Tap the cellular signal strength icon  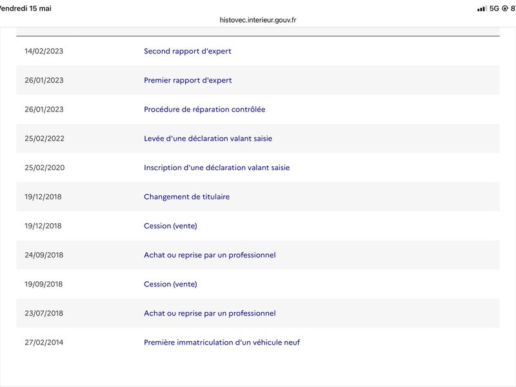click(482, 8)
